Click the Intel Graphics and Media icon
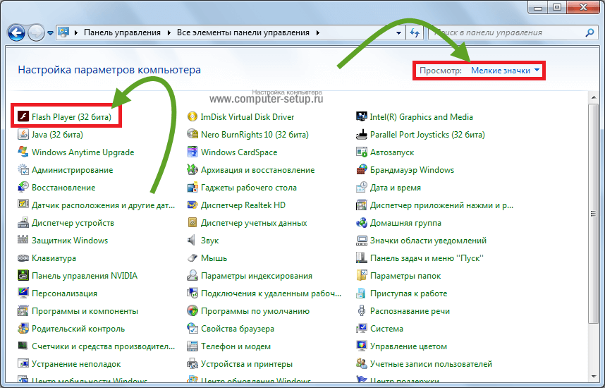This screenshot has width=605, height=388. tap(362, 117)
